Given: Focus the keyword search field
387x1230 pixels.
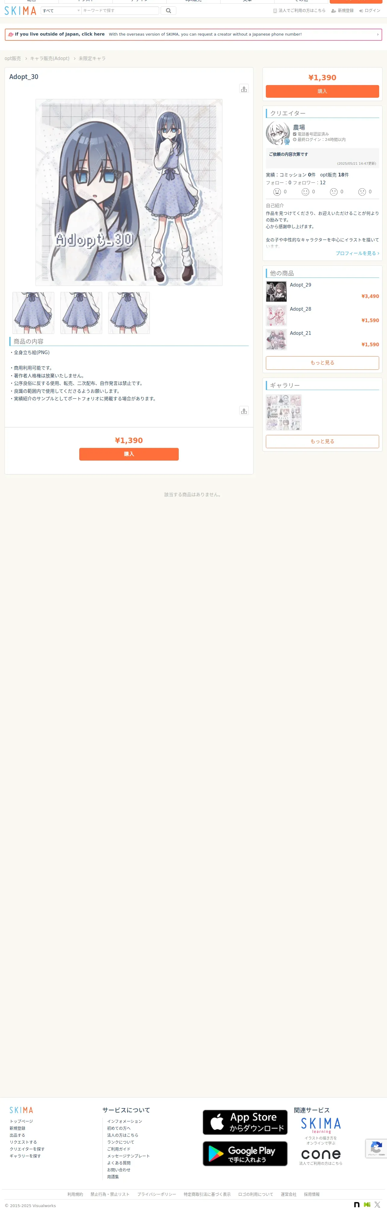Looking at the screenshot, I should (x=120, y=11).
